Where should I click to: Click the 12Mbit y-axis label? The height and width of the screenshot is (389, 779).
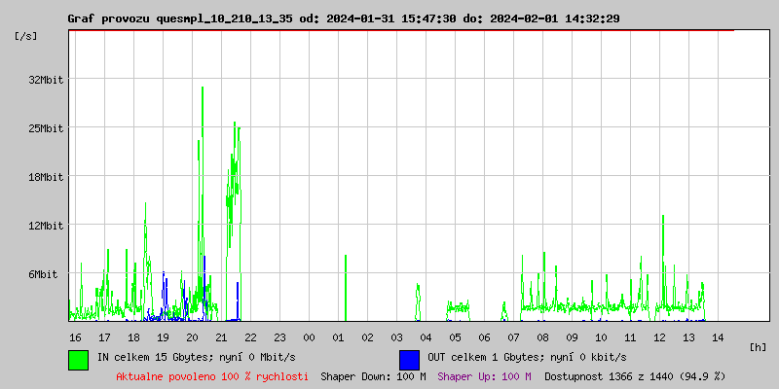coord(45,226)
